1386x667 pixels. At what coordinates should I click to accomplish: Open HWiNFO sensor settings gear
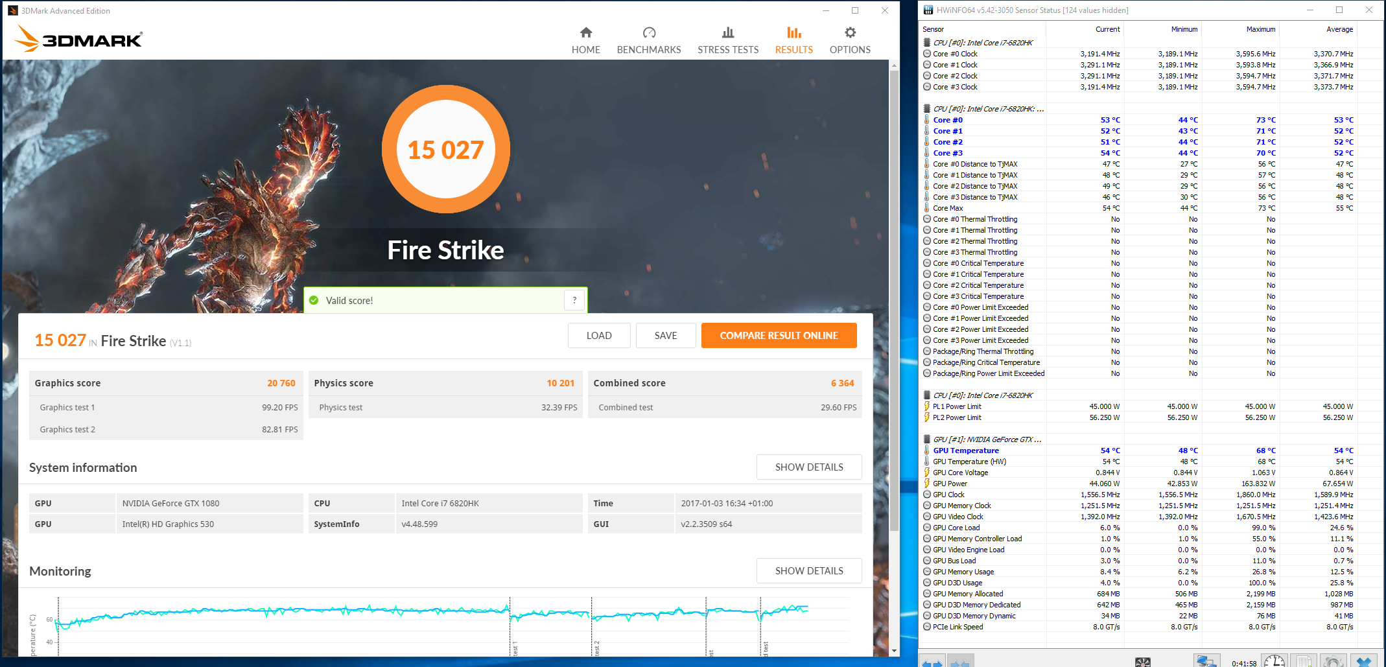(x=1333, y=661)
